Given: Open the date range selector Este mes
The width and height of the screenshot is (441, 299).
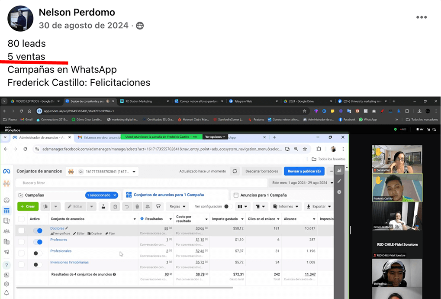Looking at the screenshot, I should click(301, 183).
